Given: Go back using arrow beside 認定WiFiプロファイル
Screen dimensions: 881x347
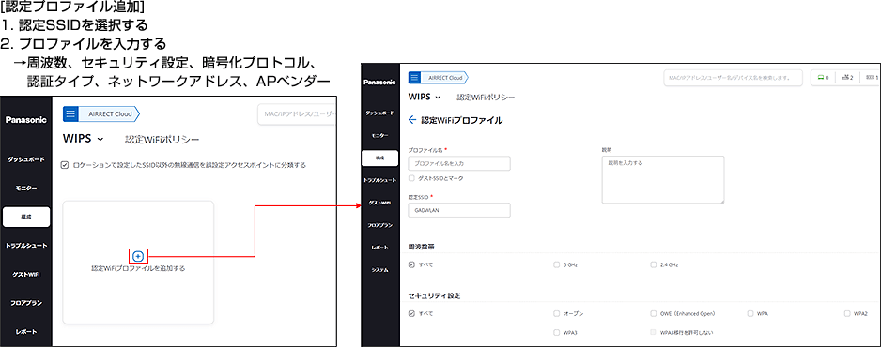Looking at the screenshot, I should [x=411, y=120].
